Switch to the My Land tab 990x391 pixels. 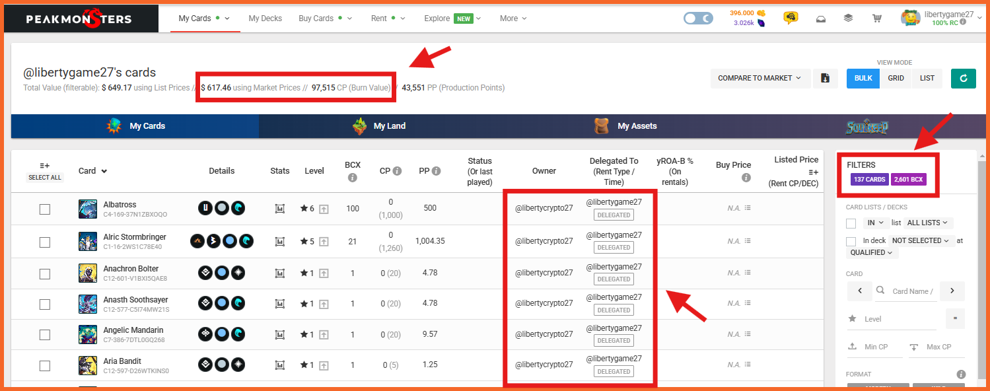[380, 126]
